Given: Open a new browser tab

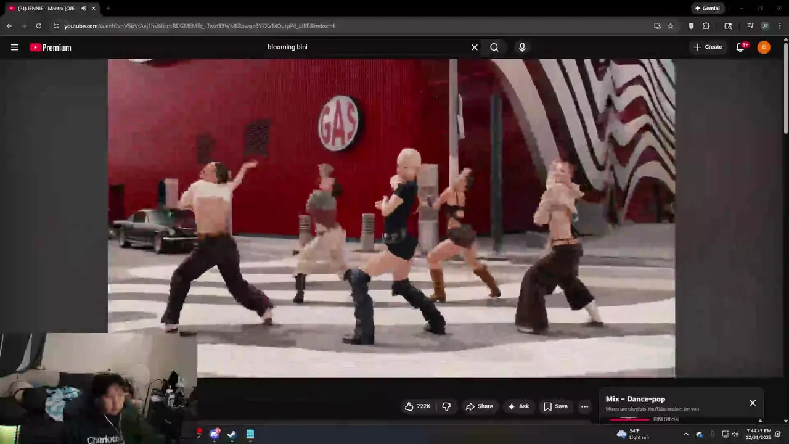Looking at the screenshot, I should pyautogui.click(x=108, y=9).
